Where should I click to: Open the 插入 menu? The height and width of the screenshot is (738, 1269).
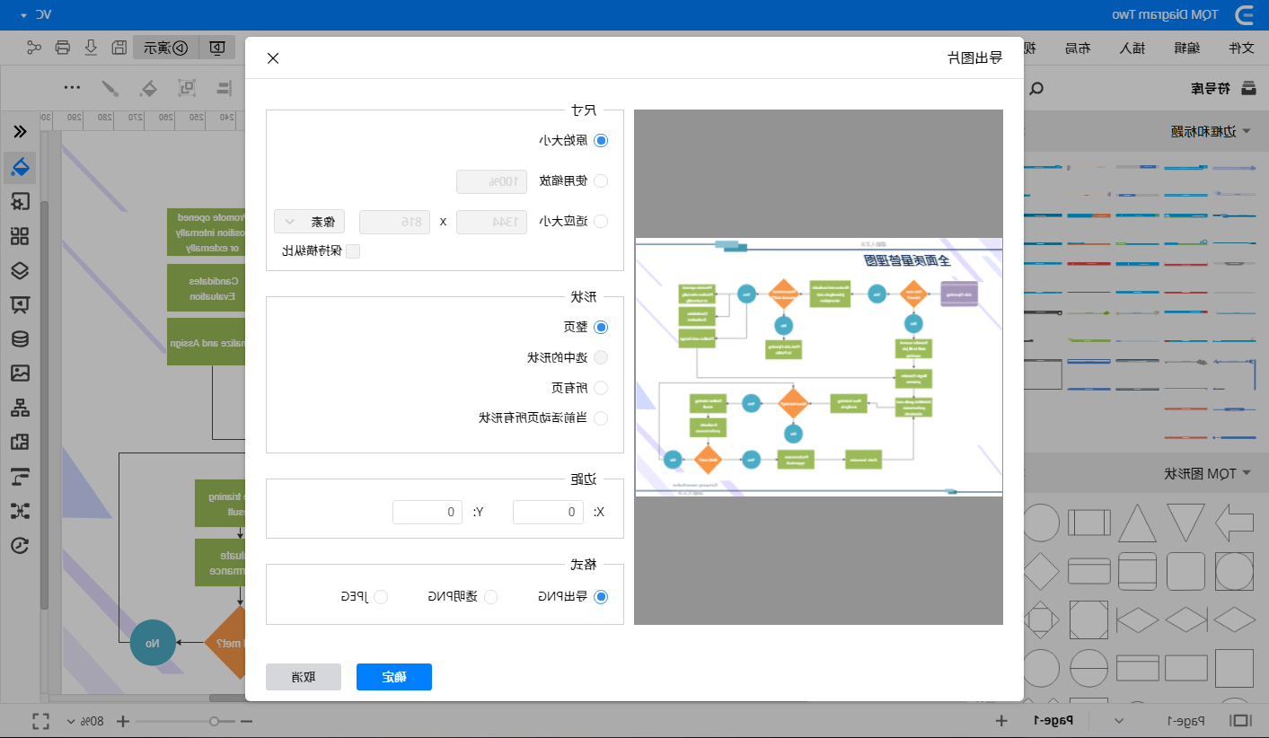pos(1132,48)
